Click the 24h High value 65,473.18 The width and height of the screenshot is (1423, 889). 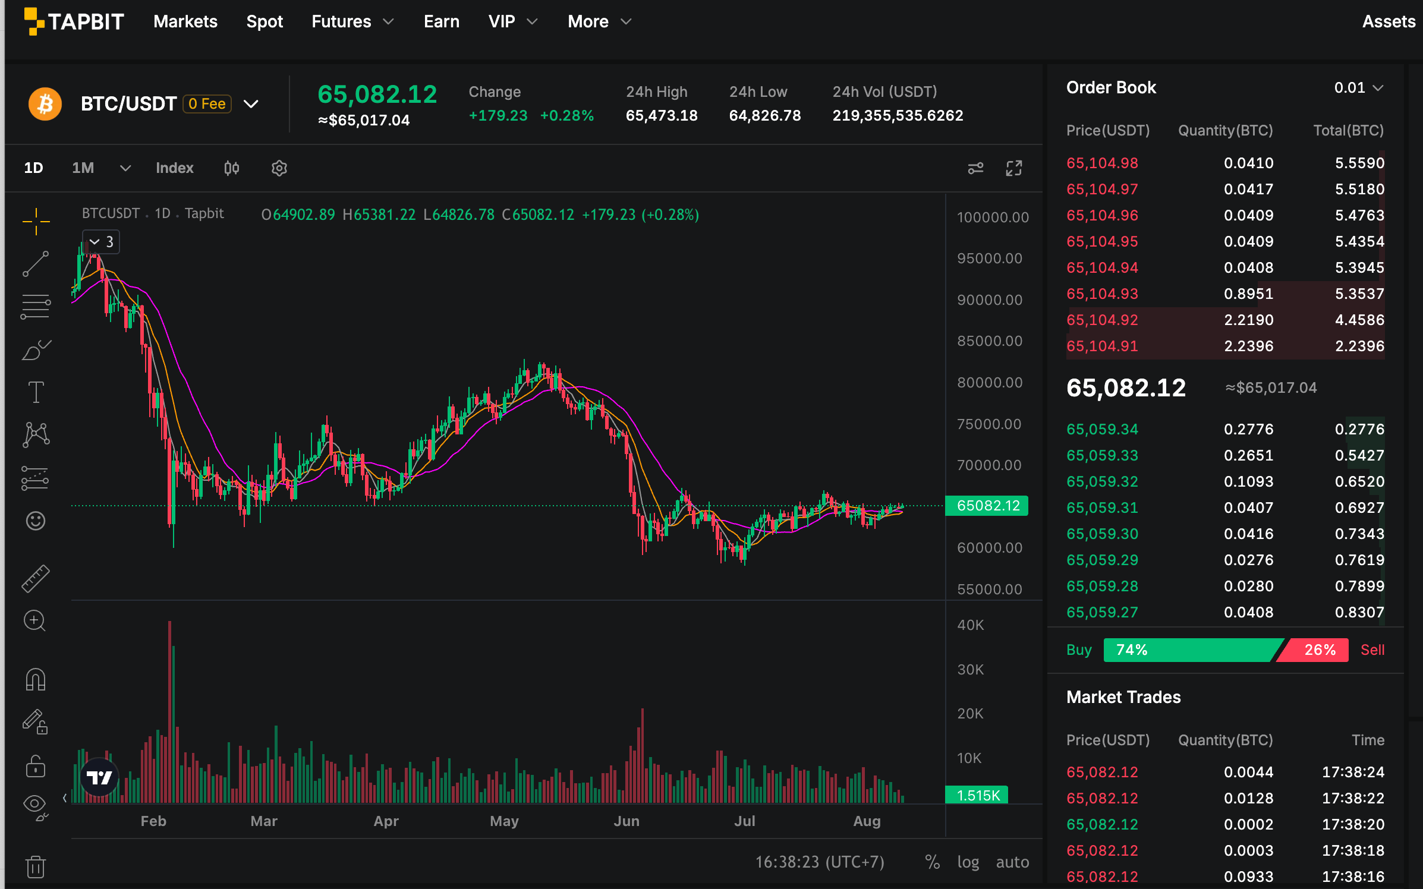click(662, 115)
